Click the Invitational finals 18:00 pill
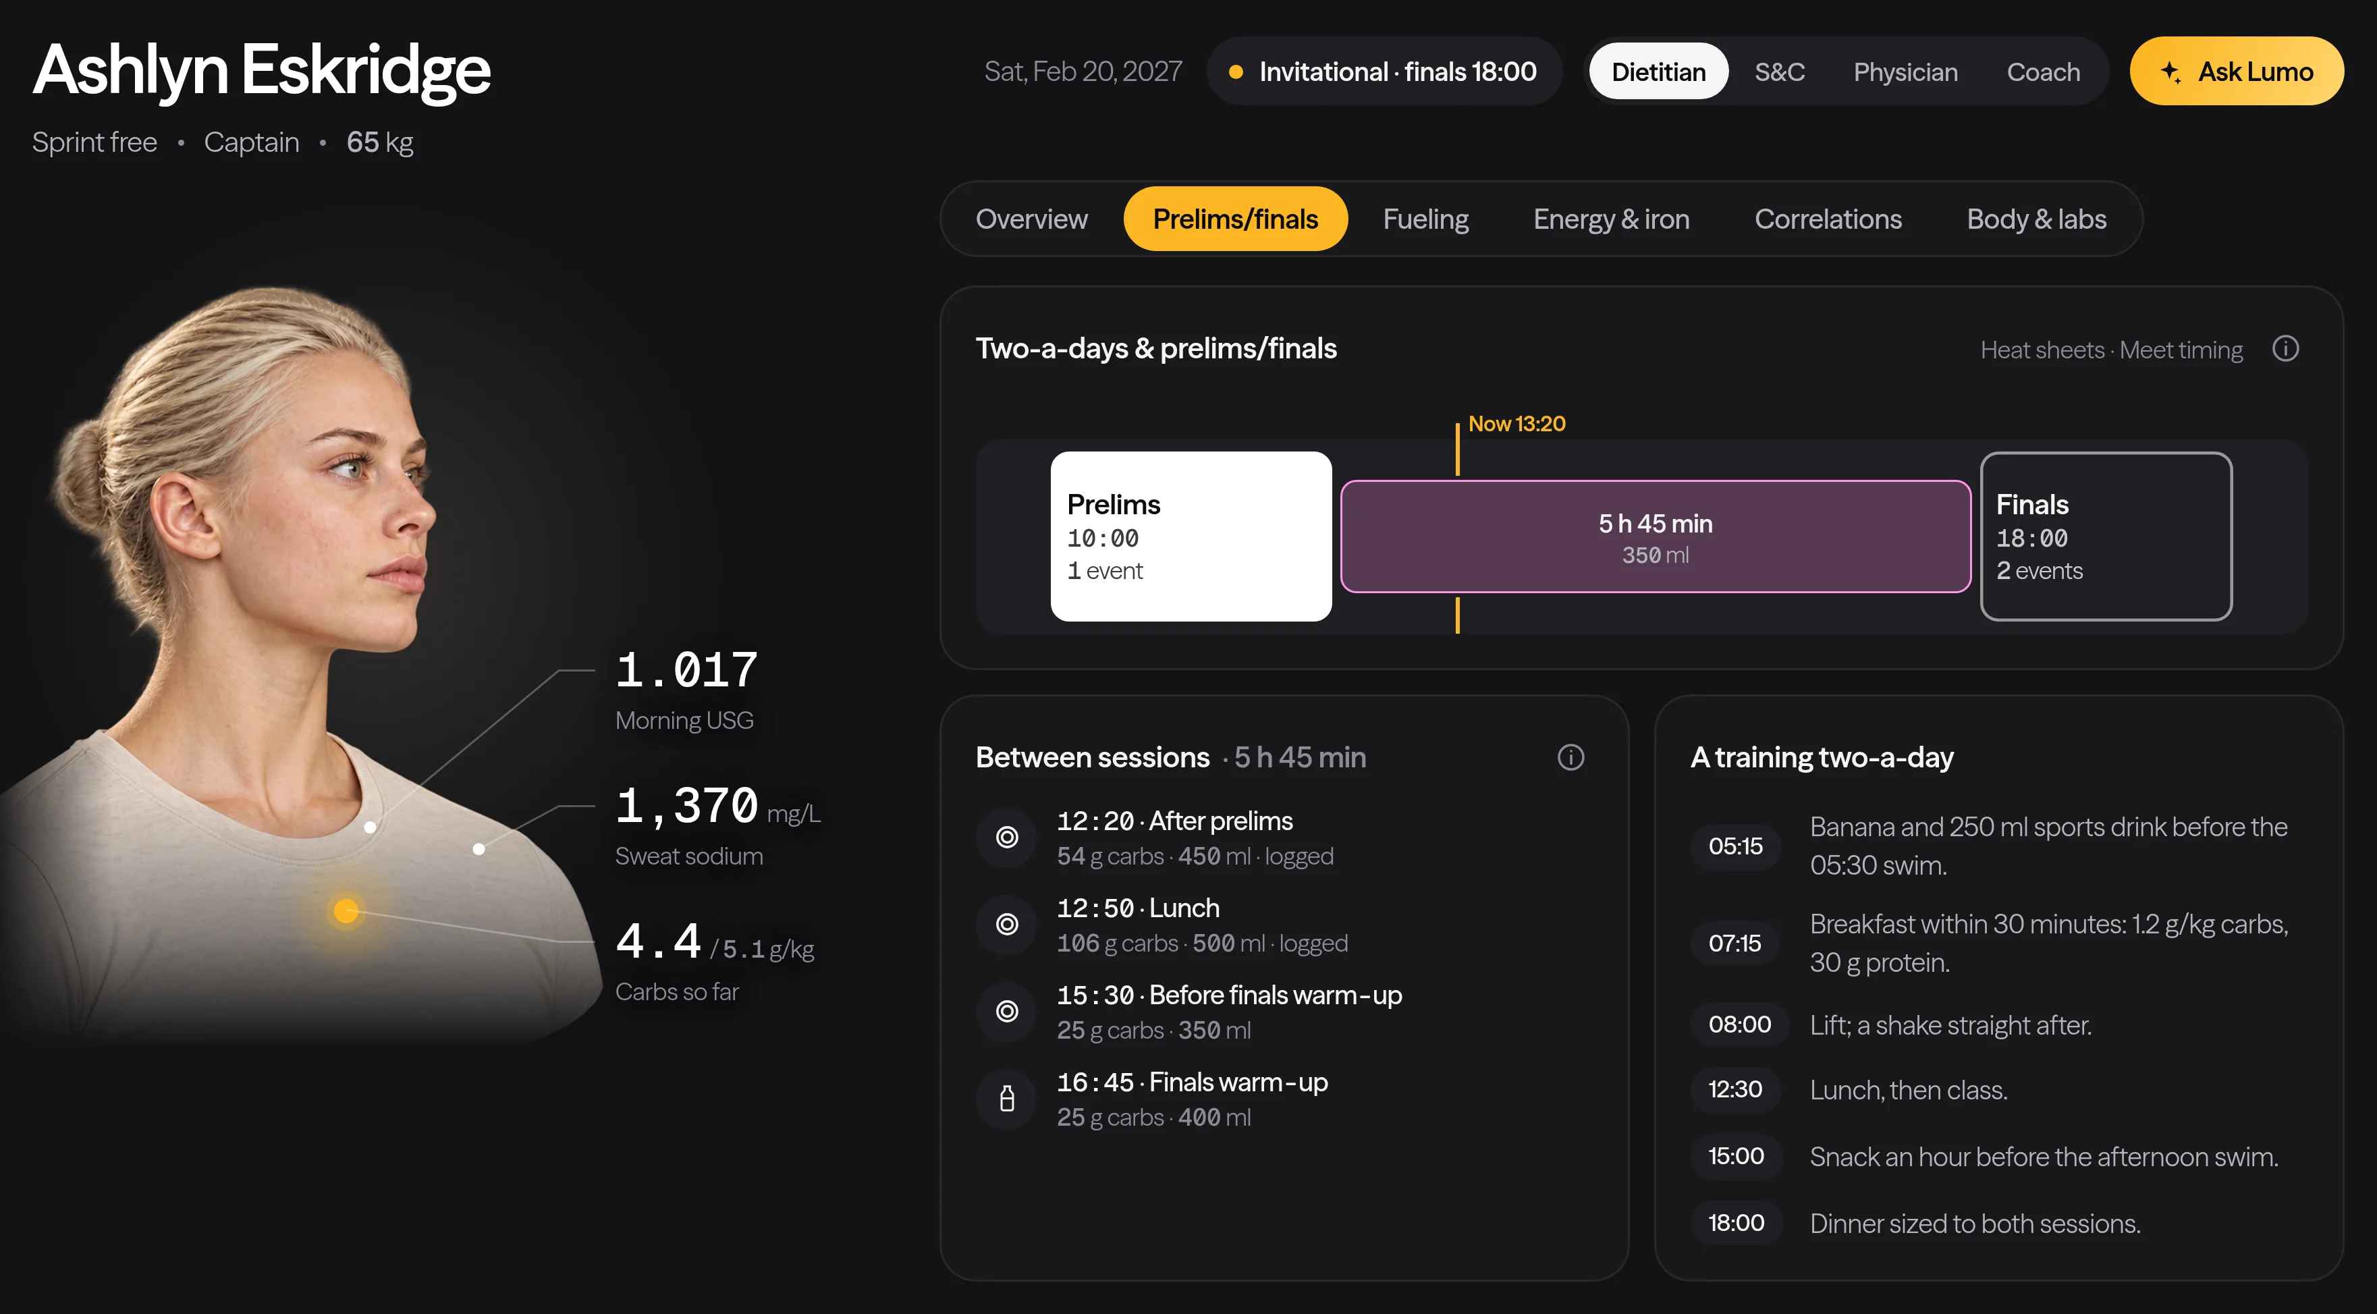Image resolution: width=2377 pixels, height=1314 pixels. click(x=1383, y=71)
